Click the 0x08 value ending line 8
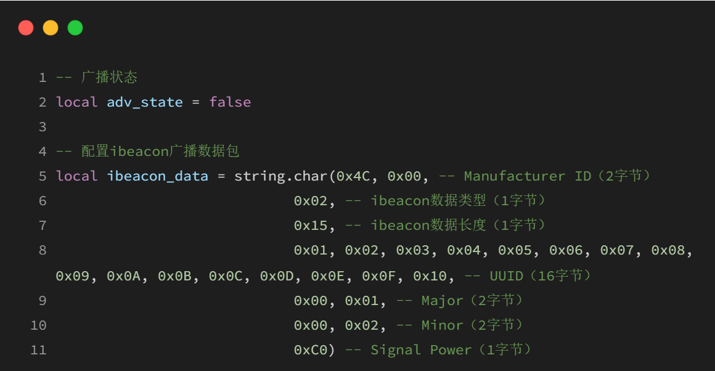Viewport: 715px width, 371px height. click(x=668, y=250)
